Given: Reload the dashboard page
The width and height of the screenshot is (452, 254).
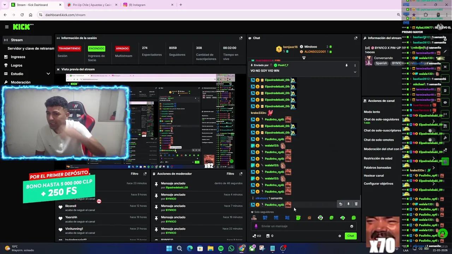Looking at the screenshot, I should tap(22, 15).
